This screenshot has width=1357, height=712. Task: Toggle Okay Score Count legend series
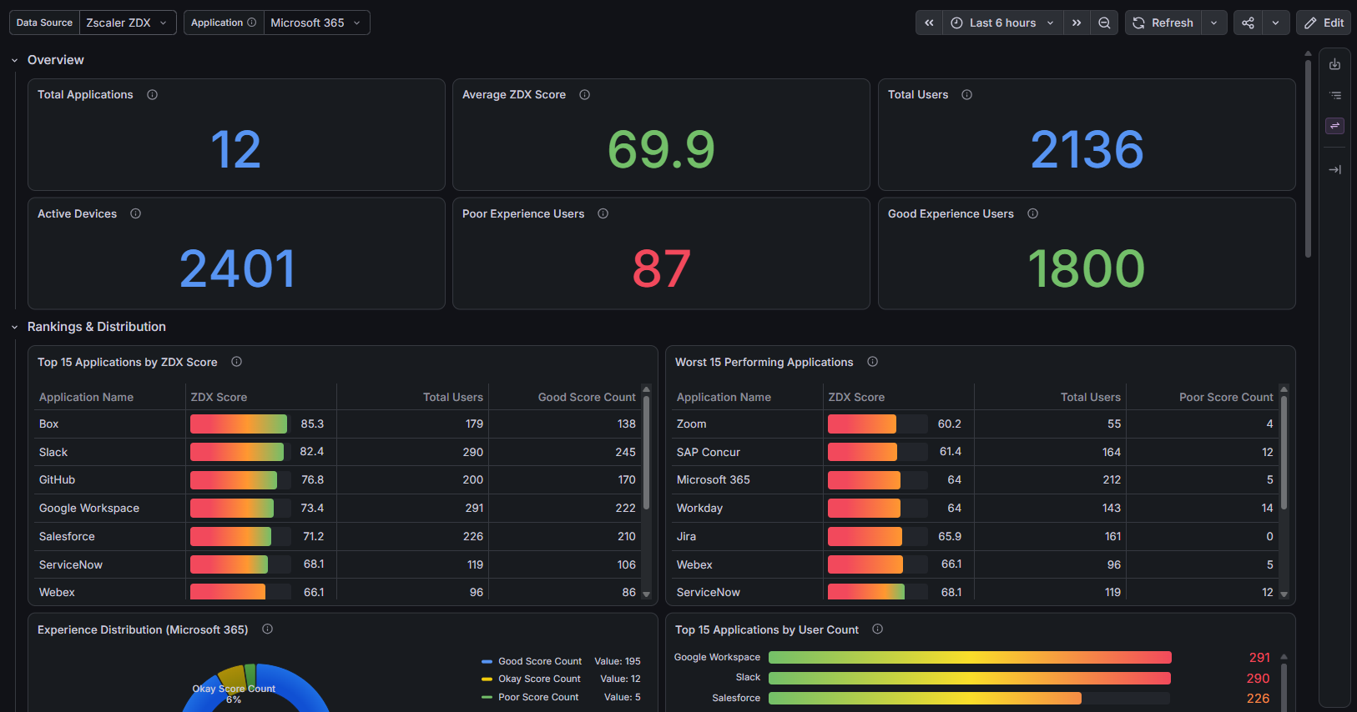[x=539, y=679]
